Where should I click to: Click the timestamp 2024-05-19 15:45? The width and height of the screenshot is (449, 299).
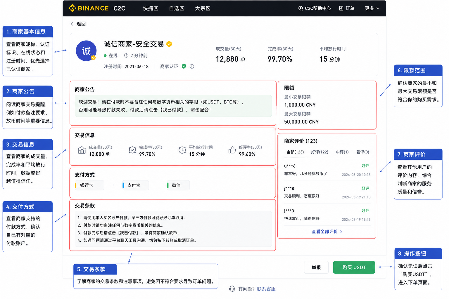pos(356,220)
